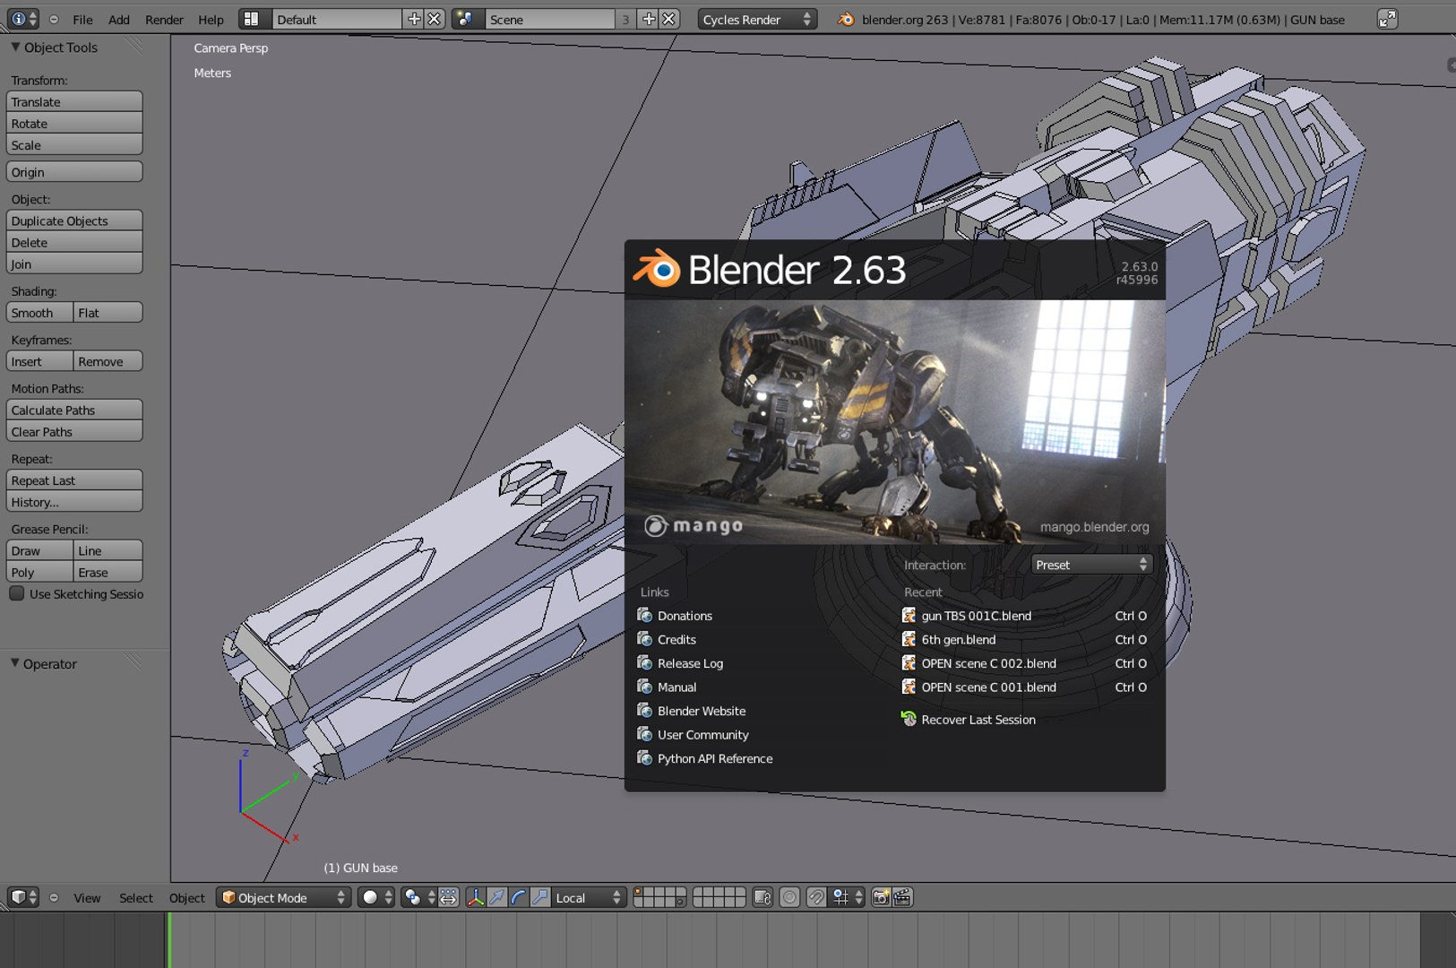Open the Info editor type selector
The height and width of the screenshot is (968, 1456).
[22, 19]
